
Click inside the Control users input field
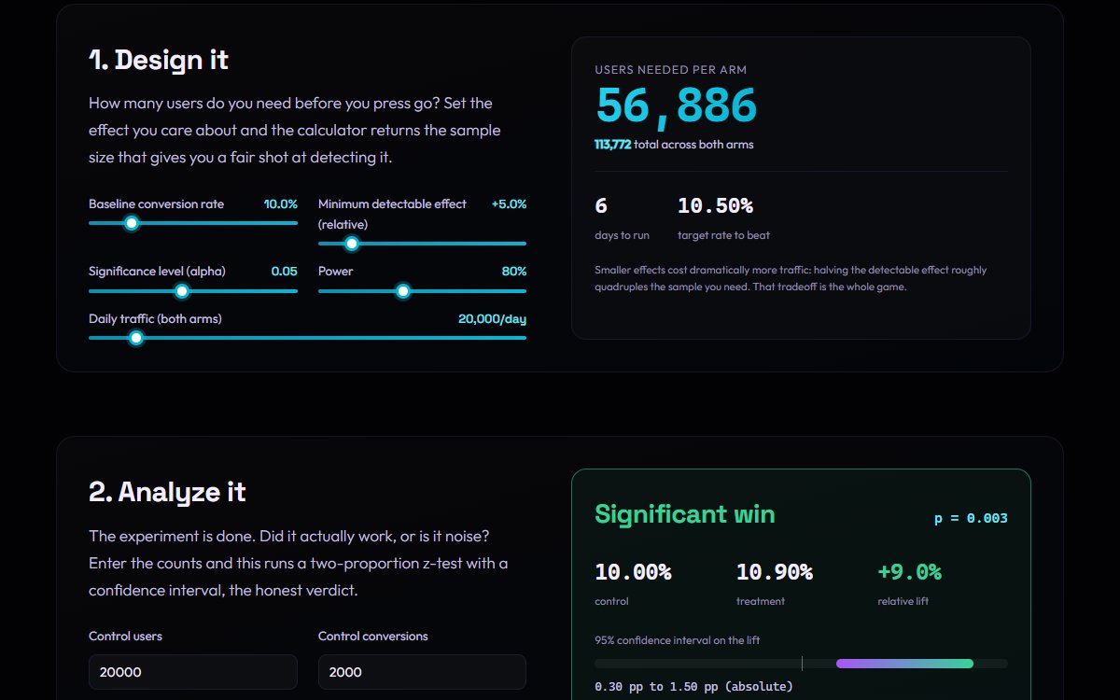point(193,672)
